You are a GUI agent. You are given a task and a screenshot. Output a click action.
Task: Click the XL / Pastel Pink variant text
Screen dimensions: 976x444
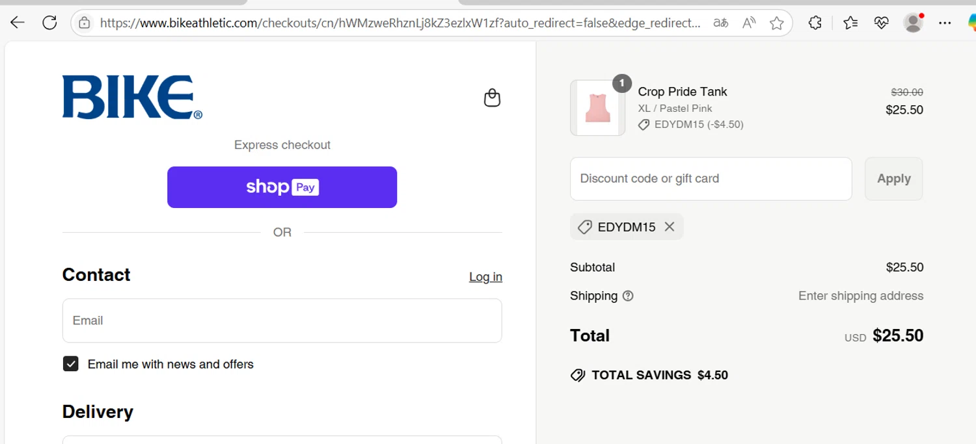pos(675,109)
